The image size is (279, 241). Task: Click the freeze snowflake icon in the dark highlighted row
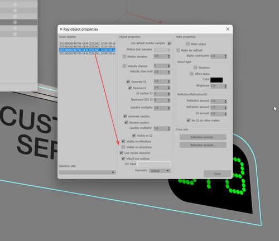coord(15,22)
